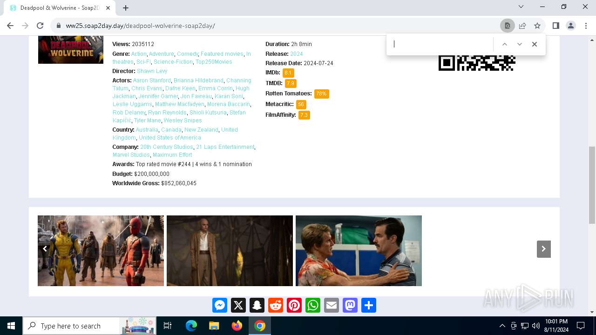The height and width of the screenshot is (335, 596).
Task: Click the find-in-page text field
Action: click(x=441, y=44)
